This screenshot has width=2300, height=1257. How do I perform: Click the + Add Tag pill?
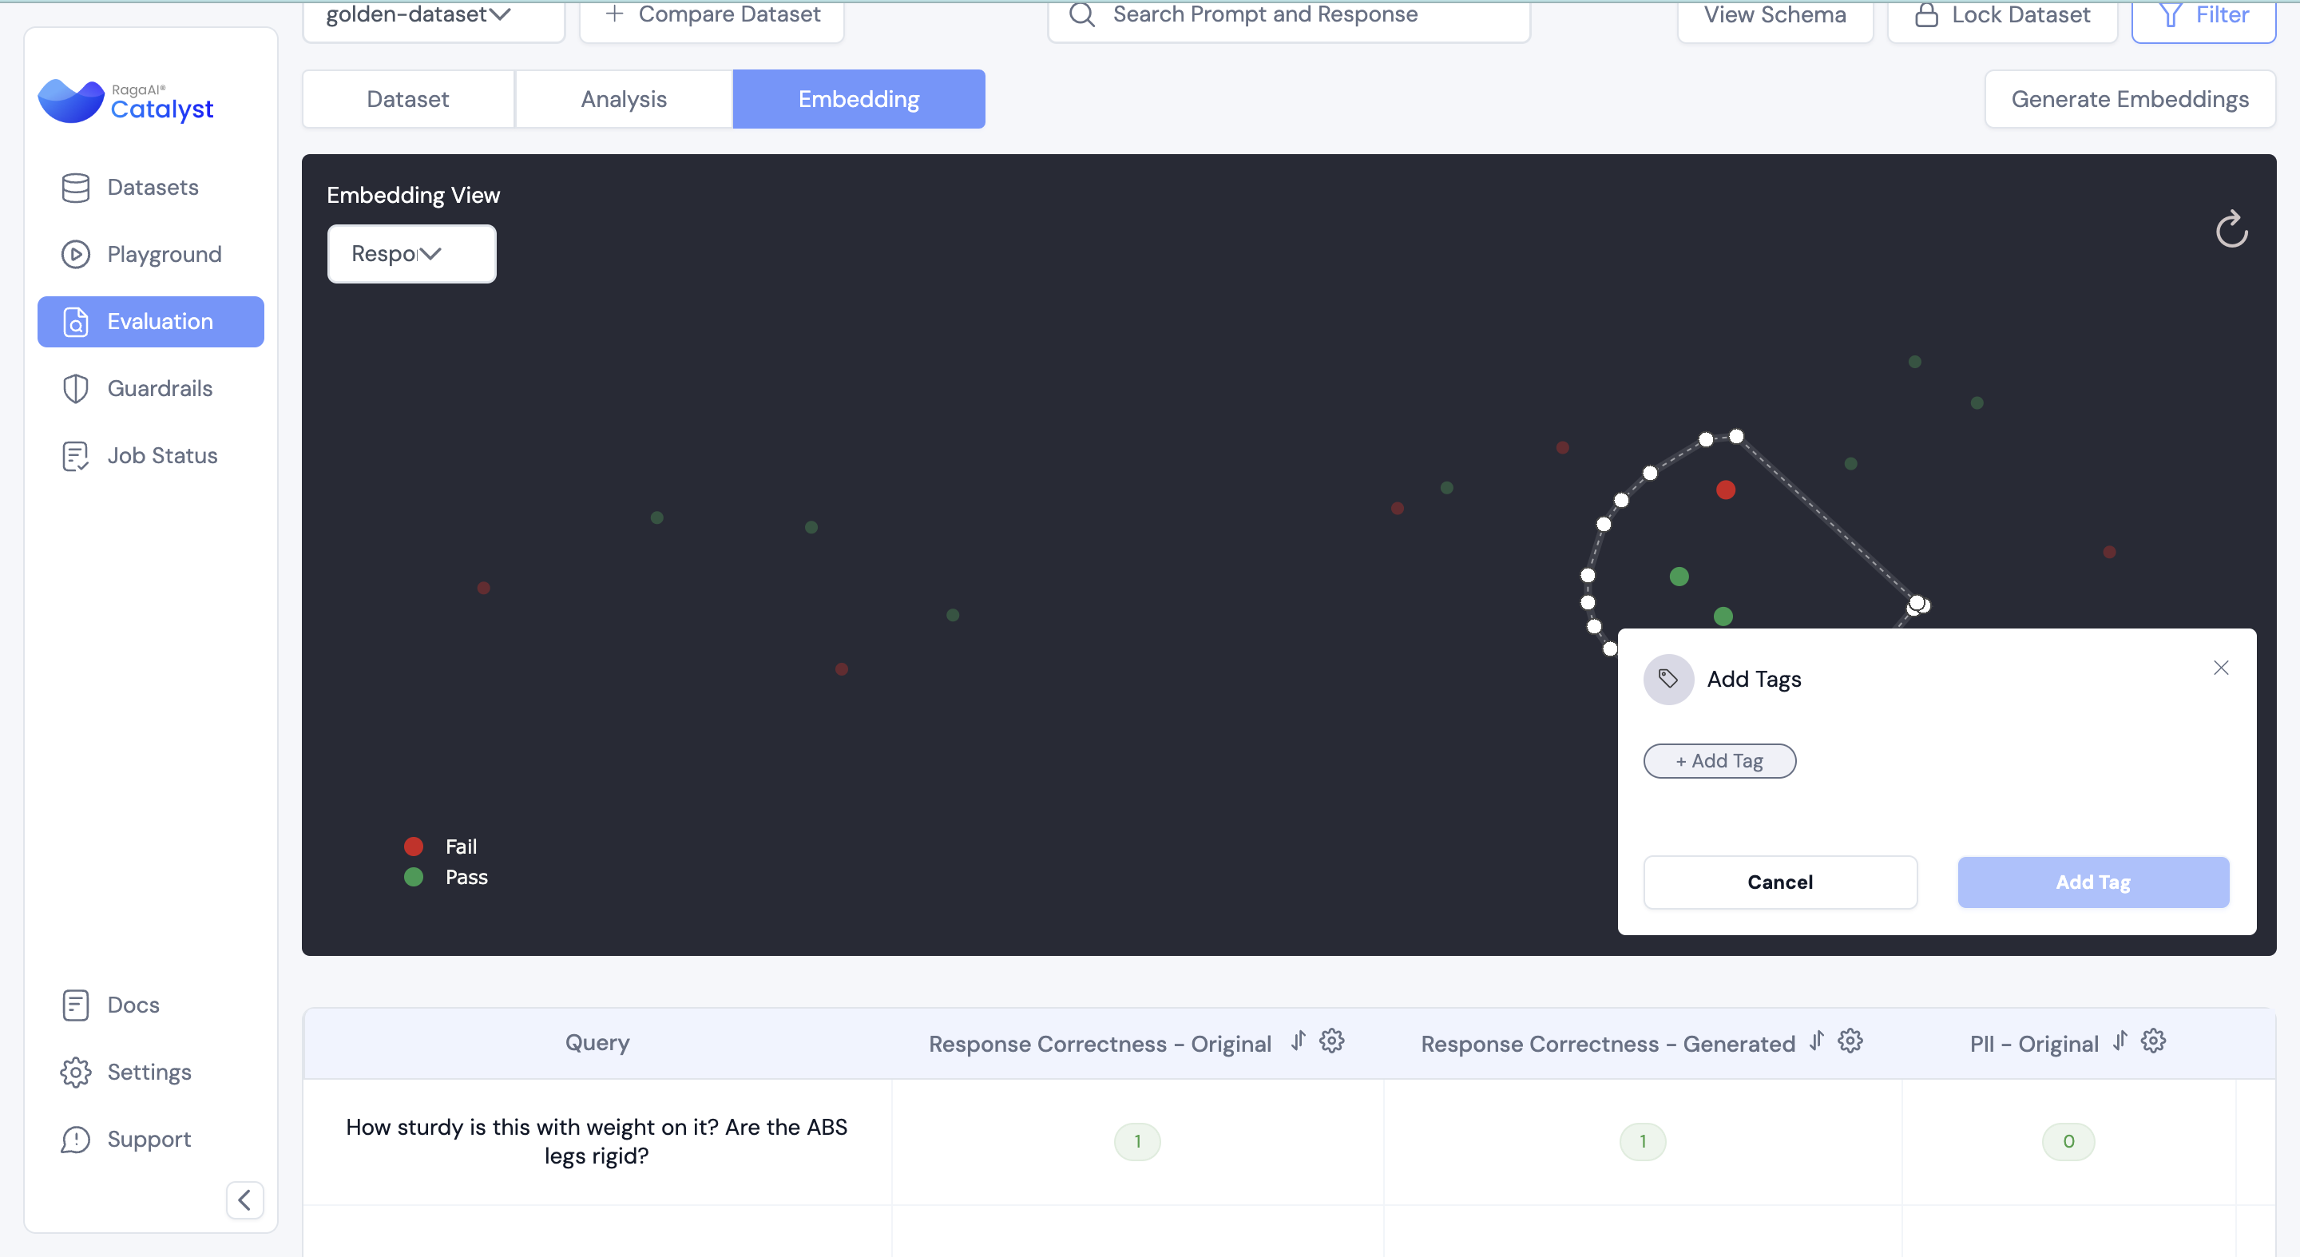(x=1719, y=760)
